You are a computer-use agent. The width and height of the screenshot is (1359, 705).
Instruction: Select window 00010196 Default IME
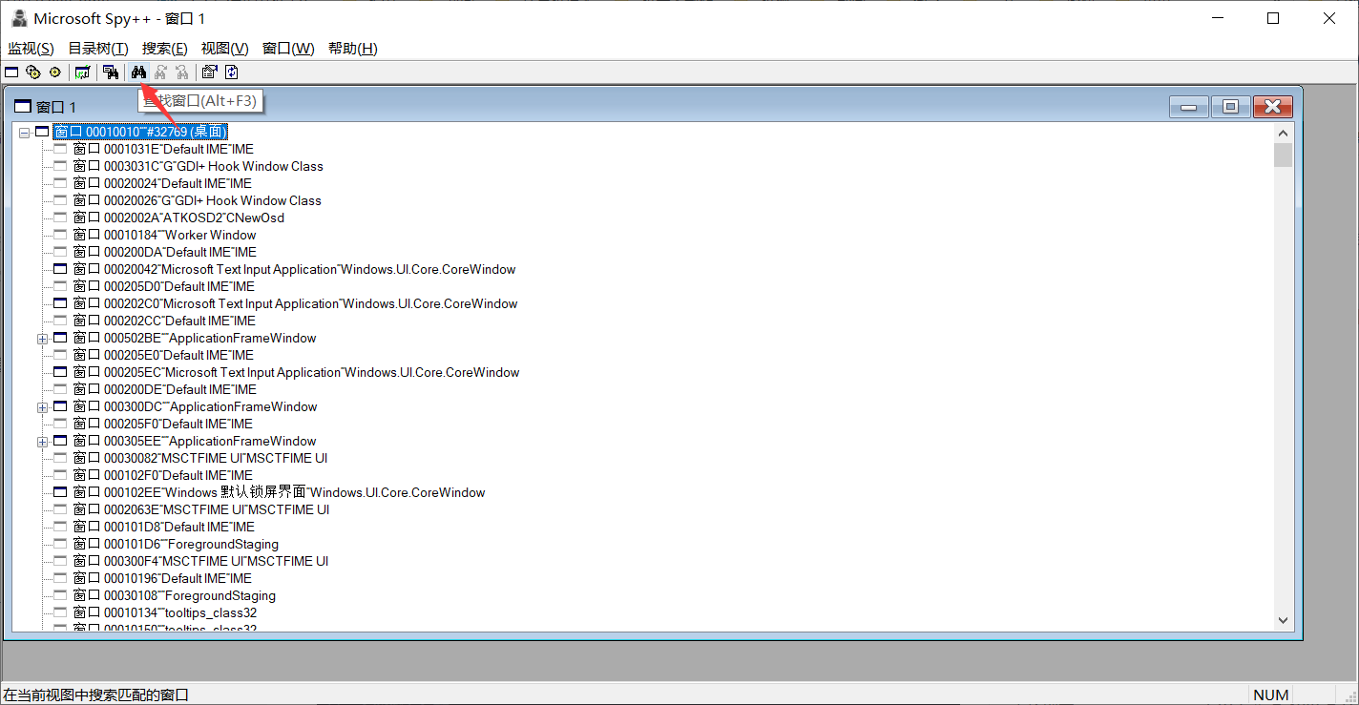coord(162,578)
